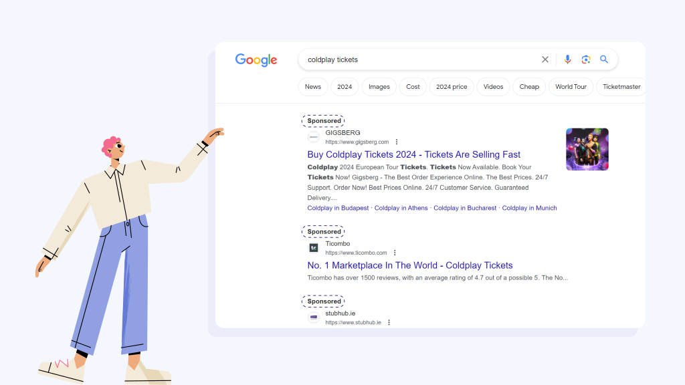This screenshot has height=385, width=685.
Task: Click the Ticombo site favicon
Action: 313,248
